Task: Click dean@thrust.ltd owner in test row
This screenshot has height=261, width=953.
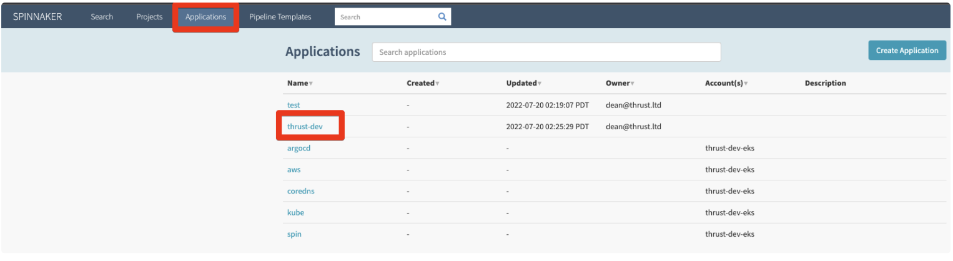Action: (x=633, y=105)
